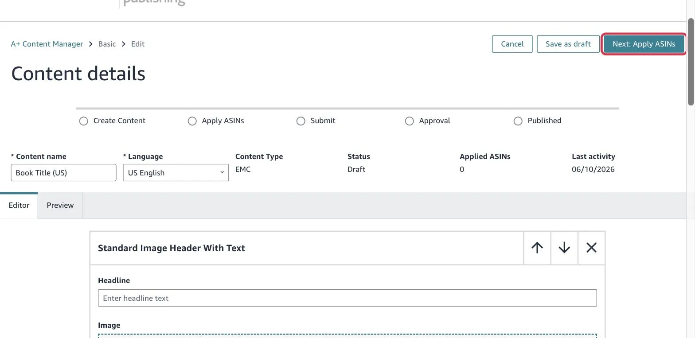Switch to the Editor tab
695x338 pixels.
click(x=19, y=205)
